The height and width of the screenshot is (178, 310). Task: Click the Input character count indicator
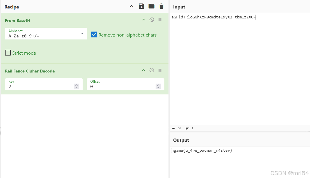tap(177, 128)
